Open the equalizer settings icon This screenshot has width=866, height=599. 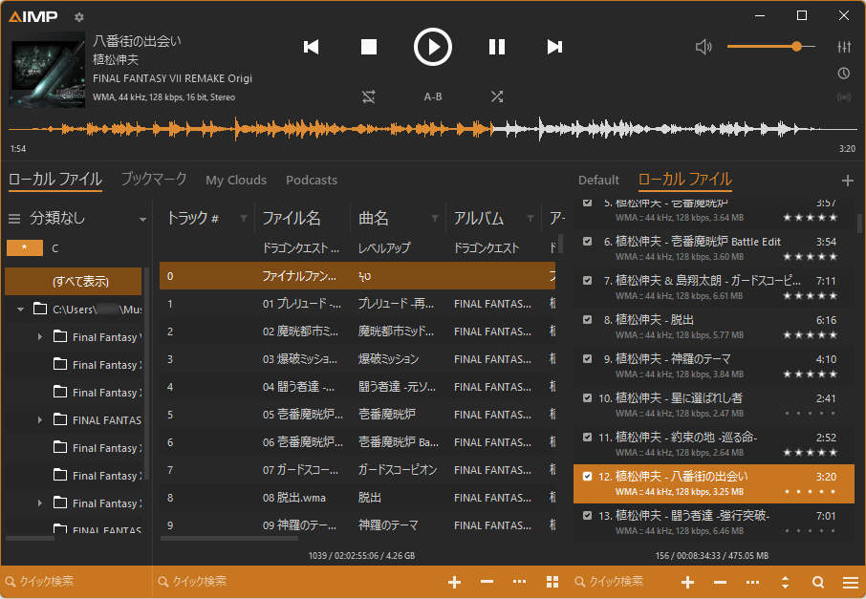pos(844,47)
